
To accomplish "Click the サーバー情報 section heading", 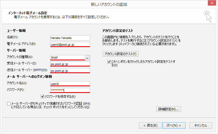I will pyautogui.click(x=16, y=50).
